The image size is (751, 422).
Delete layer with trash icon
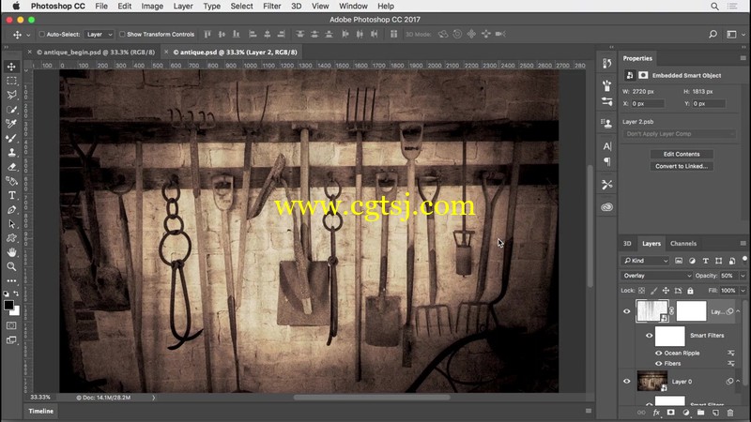[730, 413]
